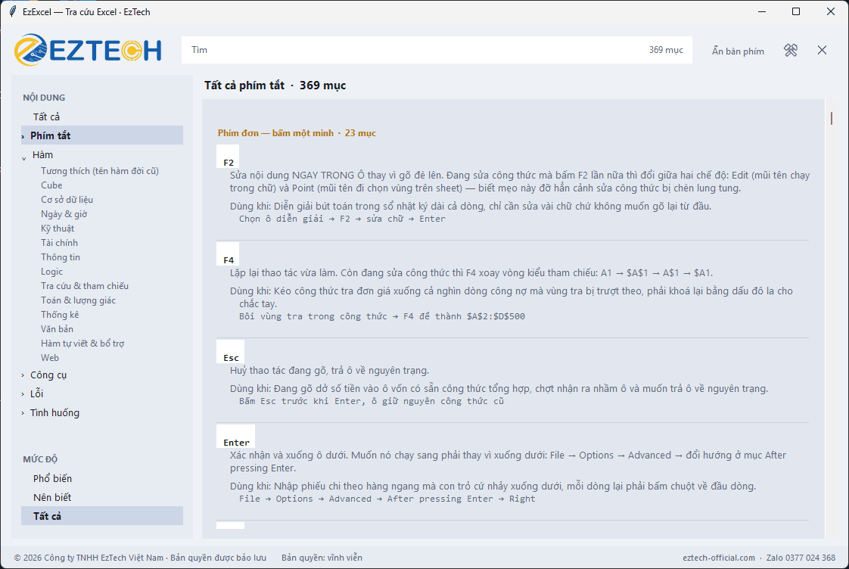The height and width of the screenshot is (569, 849).
Task: Click the EZTECH logo
Action: (x=88, y=50)
